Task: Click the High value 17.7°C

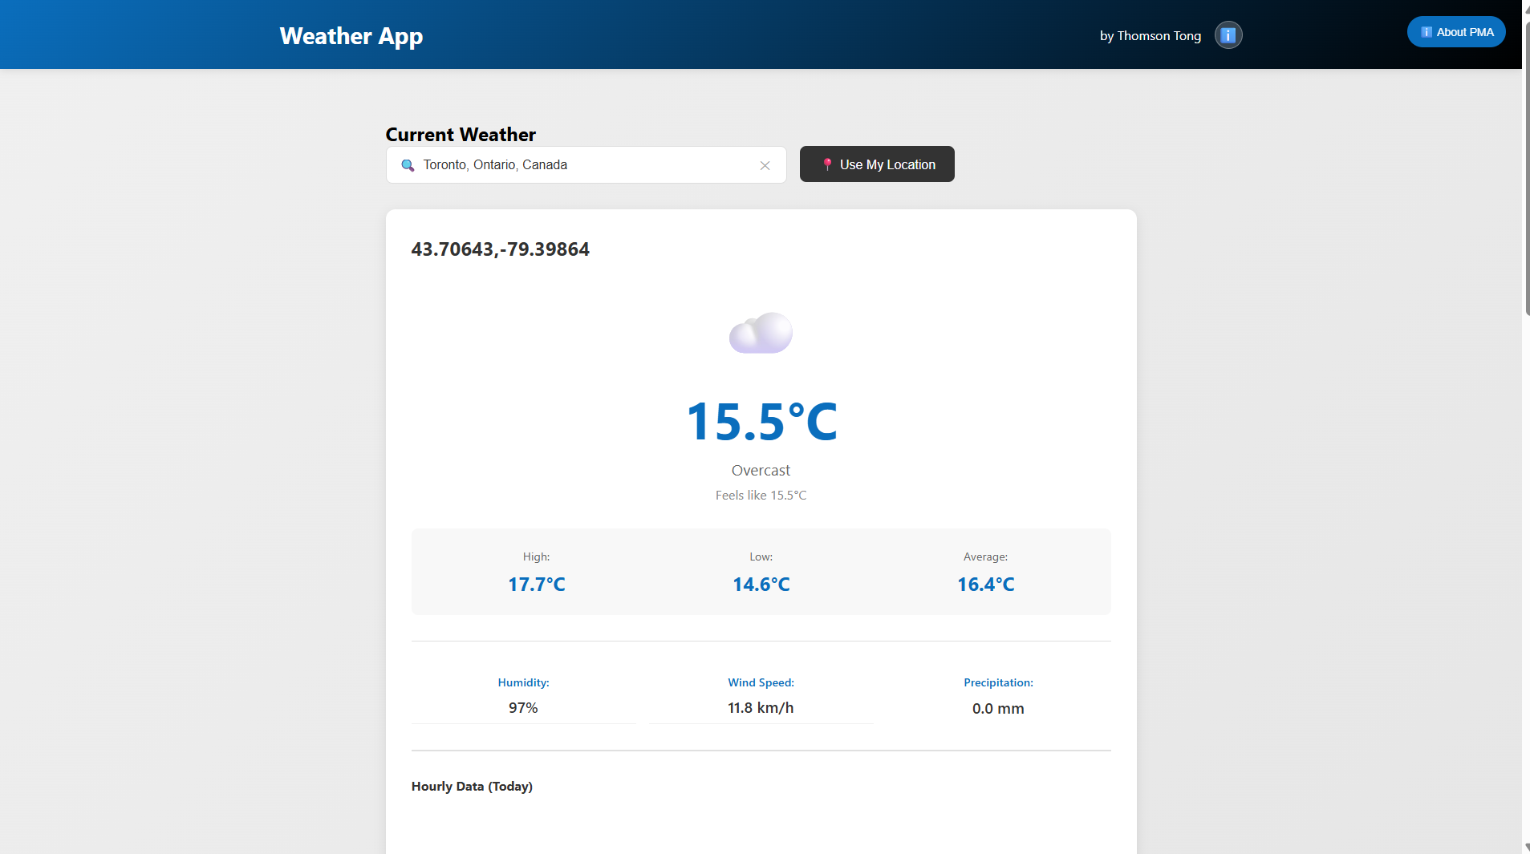Action: 536,585
